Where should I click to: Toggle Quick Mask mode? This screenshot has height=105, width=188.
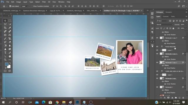(x=5, y=71)
